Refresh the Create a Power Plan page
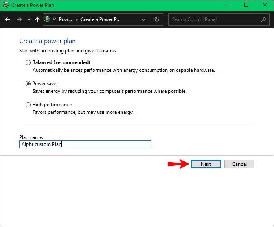Screen dimensions: 274x227 tap(157, 19)
